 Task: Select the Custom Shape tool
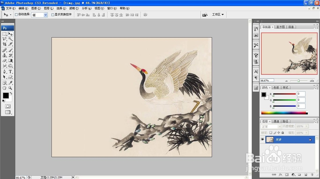pos(11,77)
